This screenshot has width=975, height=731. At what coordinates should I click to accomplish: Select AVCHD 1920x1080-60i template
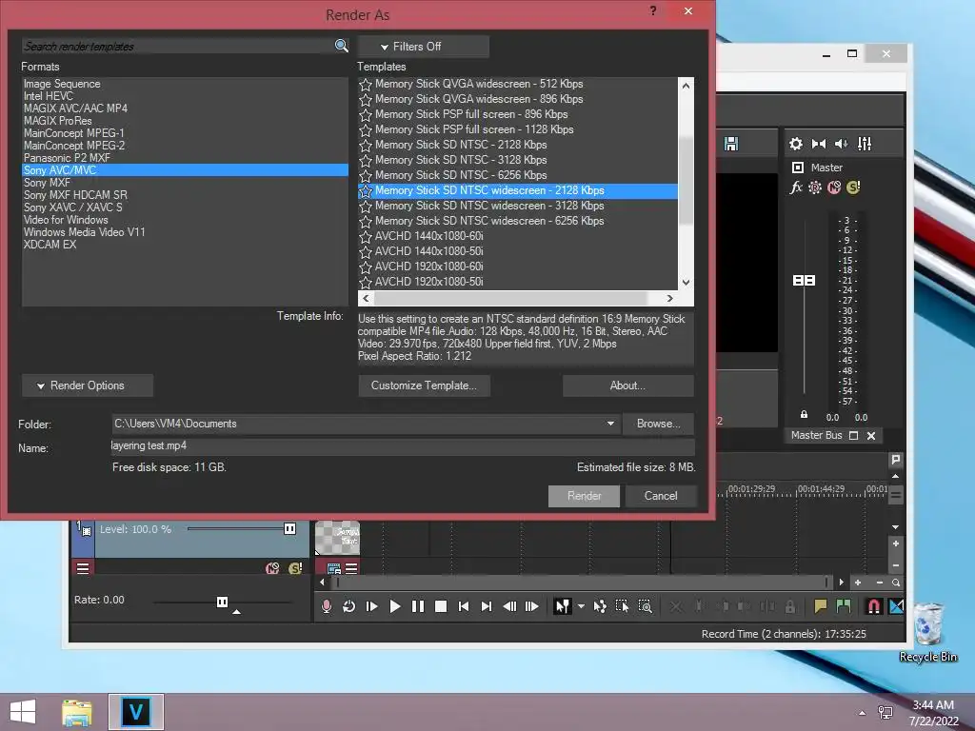coord(429,267)
